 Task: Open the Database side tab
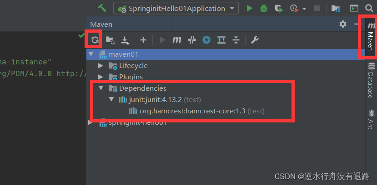tap(371, 80)
